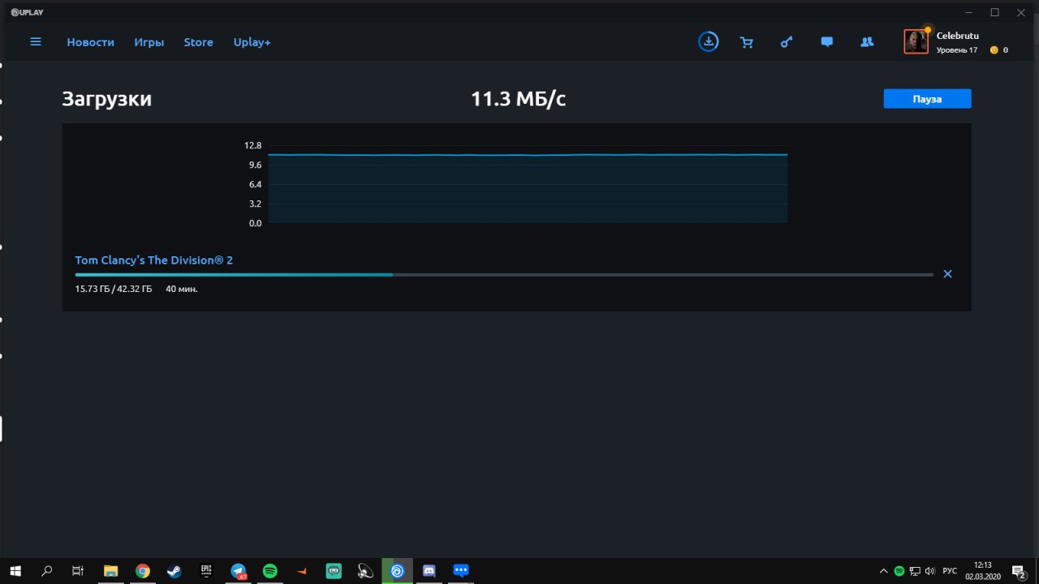
Task: Switch the РУС input language
Action: coord(950,571)
